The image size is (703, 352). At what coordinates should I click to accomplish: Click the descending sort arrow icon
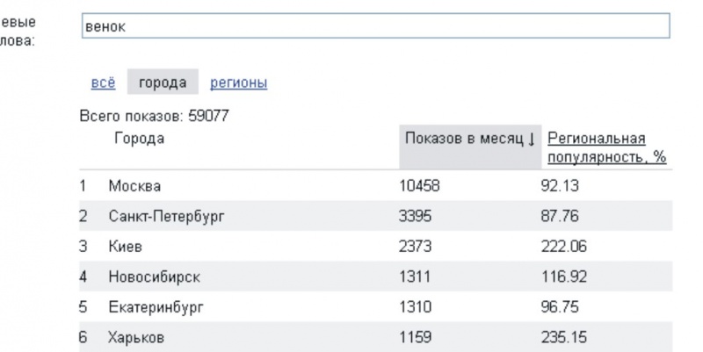tap(533, 140)
